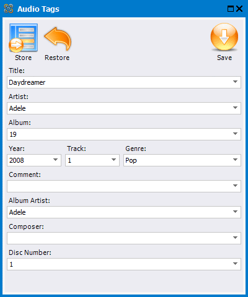This screenshot has height=297, width=248.
Task: Expand the Track number dropdown
Action: point(113,160)
